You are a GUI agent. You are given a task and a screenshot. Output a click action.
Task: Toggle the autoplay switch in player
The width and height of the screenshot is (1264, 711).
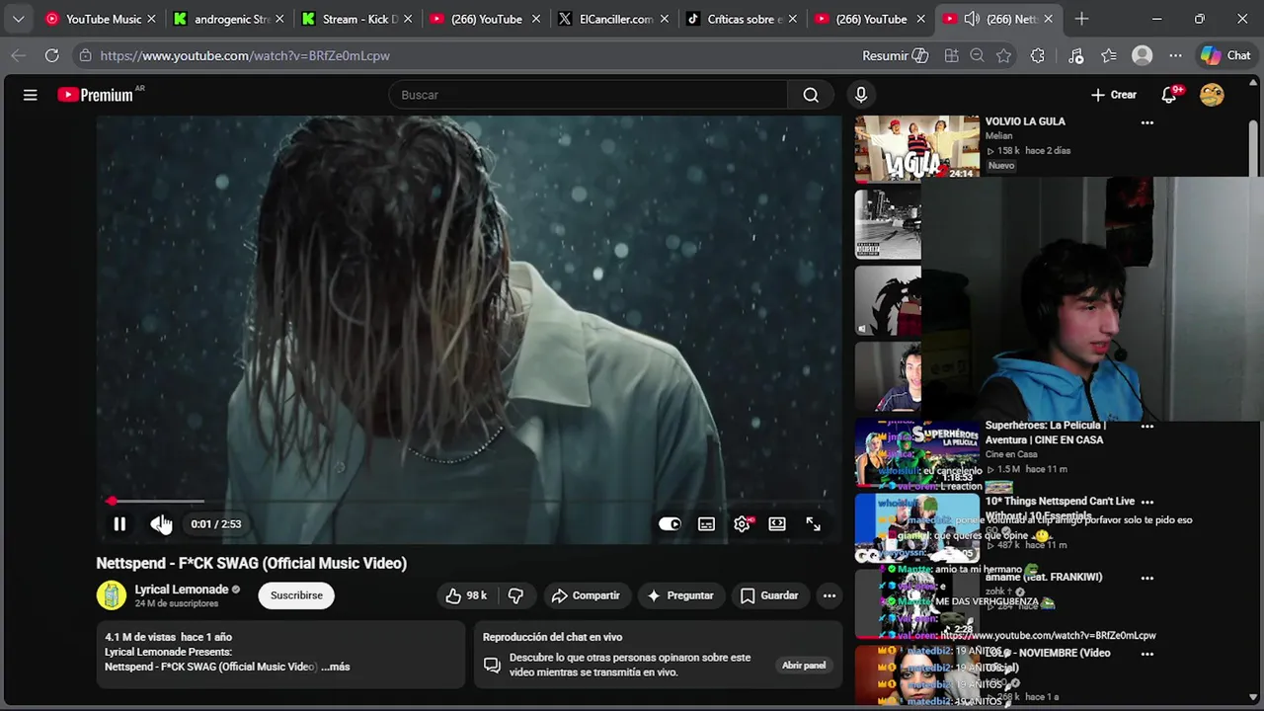670,524
